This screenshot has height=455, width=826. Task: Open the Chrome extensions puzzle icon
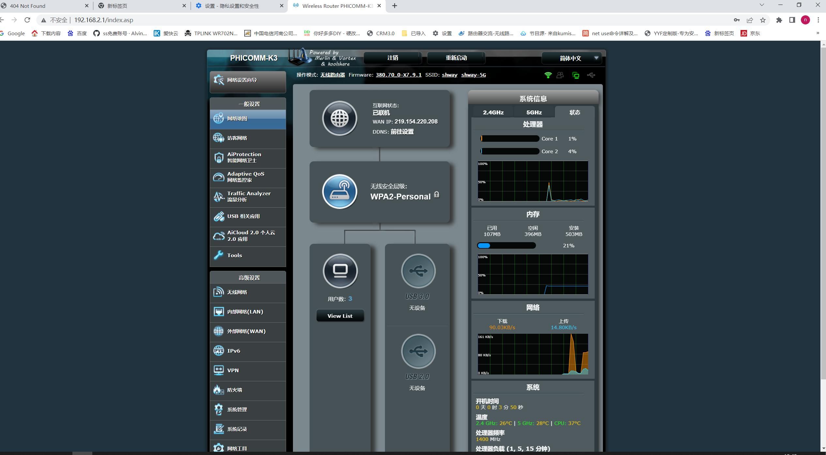[779, 20]
